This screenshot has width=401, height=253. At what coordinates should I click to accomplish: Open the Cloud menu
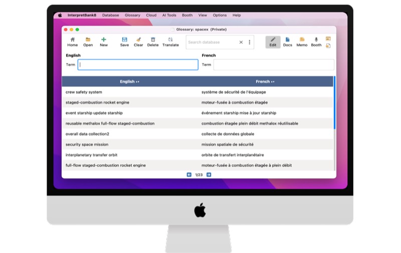click(x=151, y=15)
